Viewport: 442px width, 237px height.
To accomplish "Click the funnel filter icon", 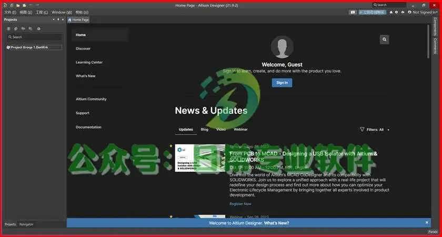I will pos(362,129).
